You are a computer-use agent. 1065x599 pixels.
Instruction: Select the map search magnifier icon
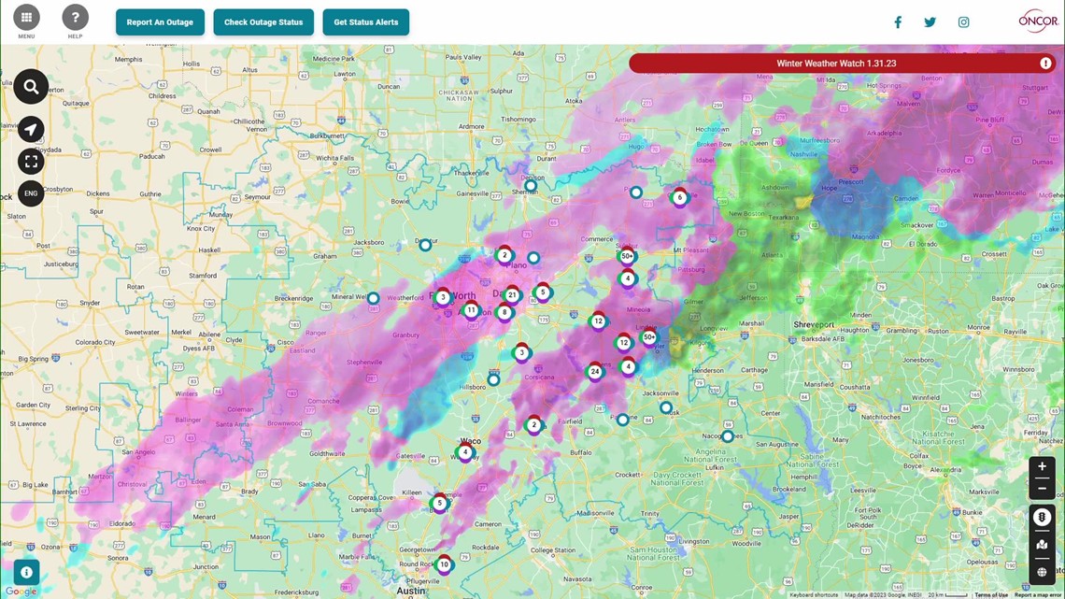point(31,87)
